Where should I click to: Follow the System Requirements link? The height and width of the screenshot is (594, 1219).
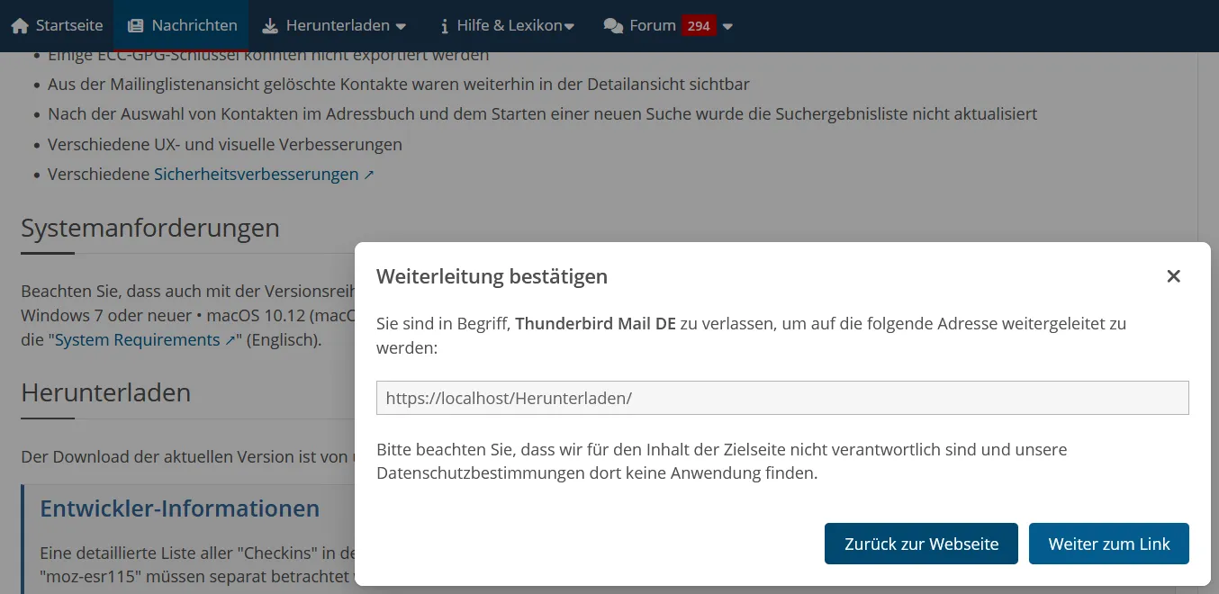pyautogui.click(x=137, y=340)
